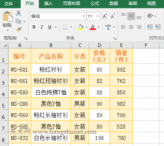The width and height of the screenshot is (164, 146).
Task: Click the borders grid icon
Action: coord(65,27)
